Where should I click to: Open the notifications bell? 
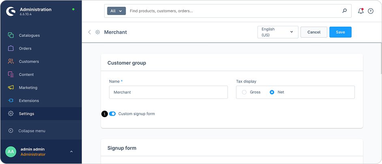pyautogui.click(x=361, y=11)
